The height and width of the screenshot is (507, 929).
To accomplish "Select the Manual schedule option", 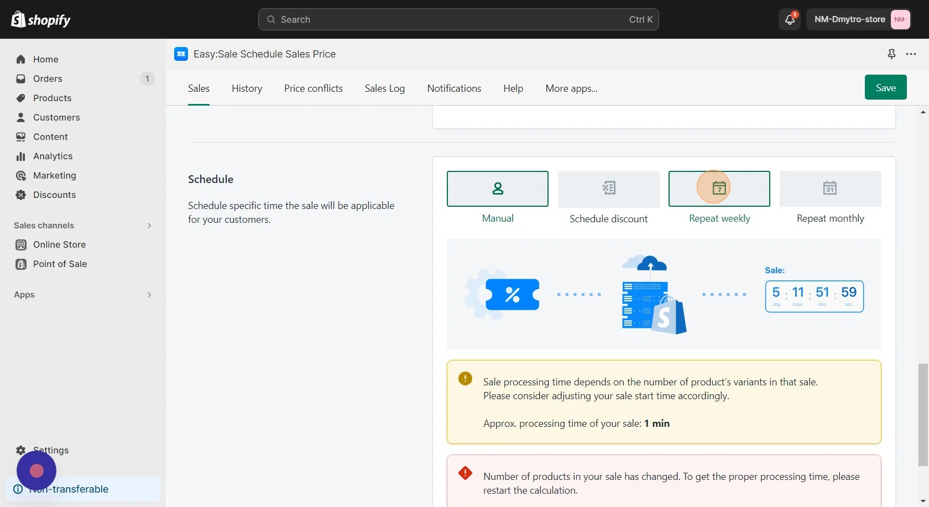I will coord(497,189).
